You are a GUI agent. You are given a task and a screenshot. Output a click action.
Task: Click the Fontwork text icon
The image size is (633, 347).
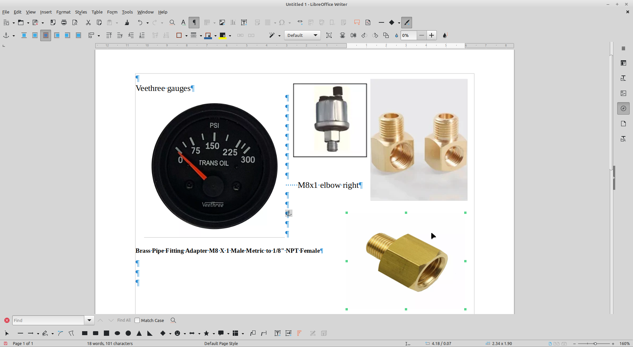tap(299, 333)
